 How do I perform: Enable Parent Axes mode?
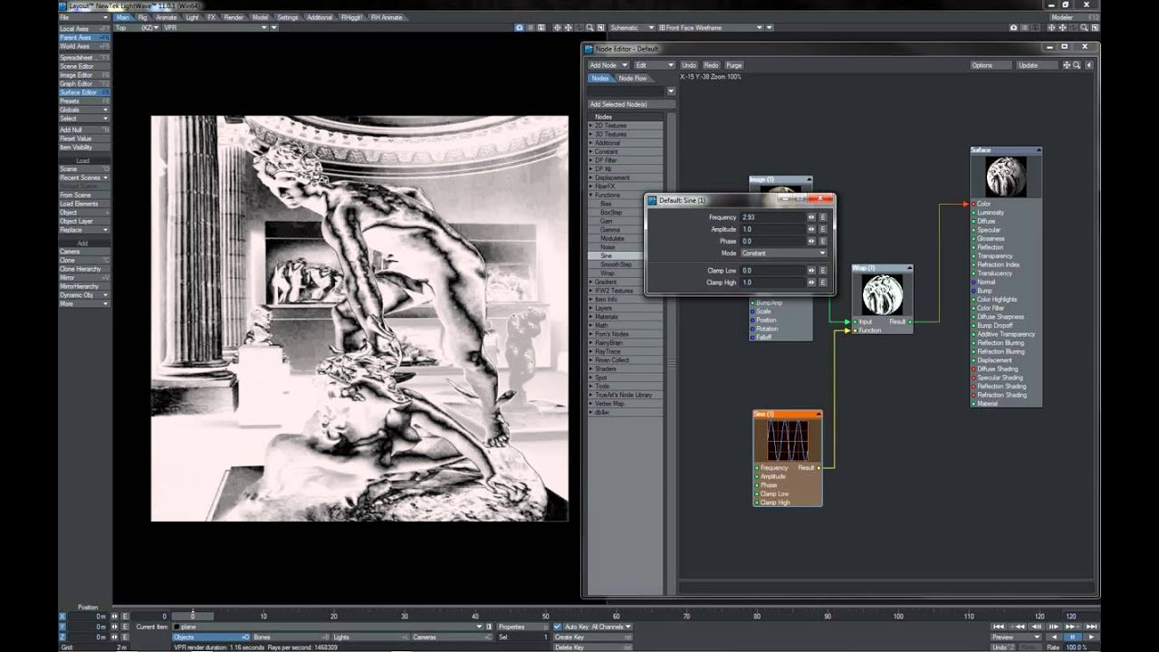pos(84,37)
